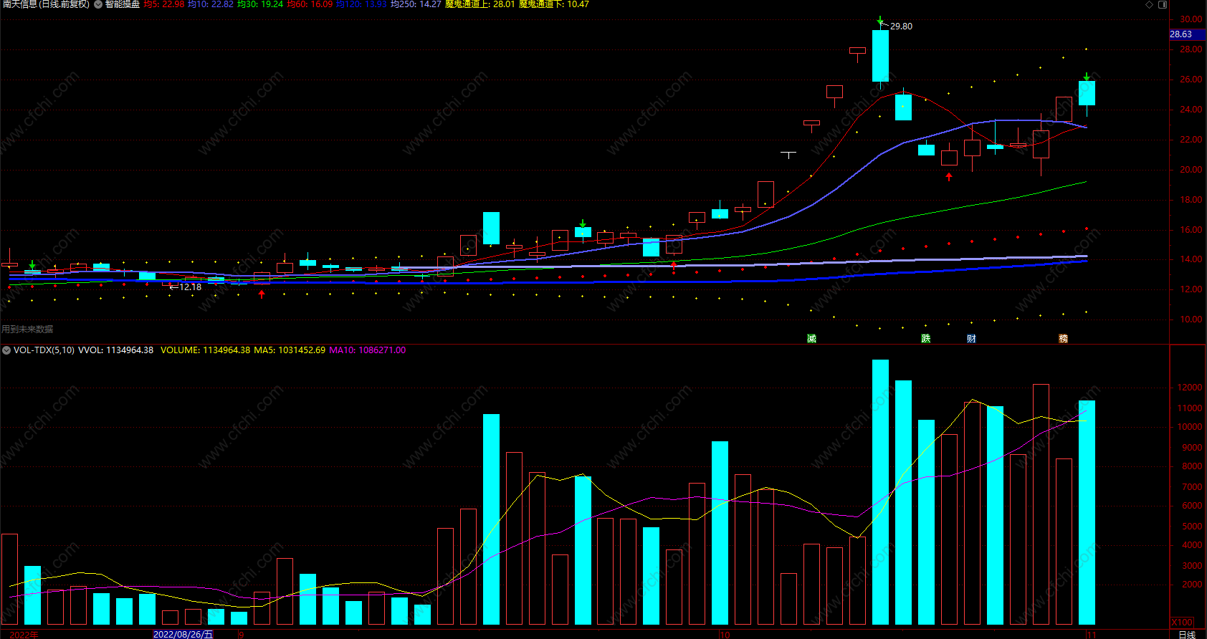Click the 魔鬼通道下: 10.47 label
The width and height of the screenshot is (1207, 639).
pos(554,4)
